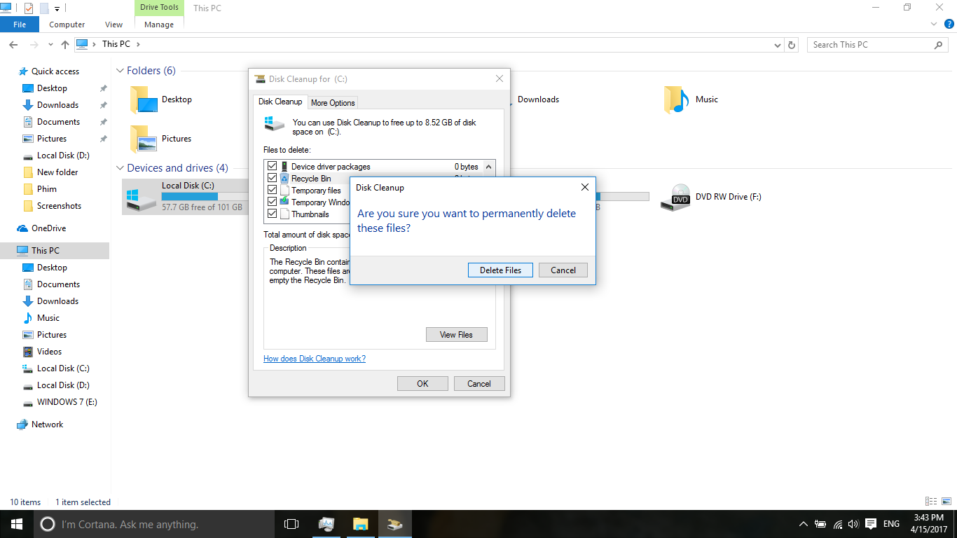Uncheck the Thumbnails checkbox
The width and height of the screenshot is (957, 538).
coord(271,214)
